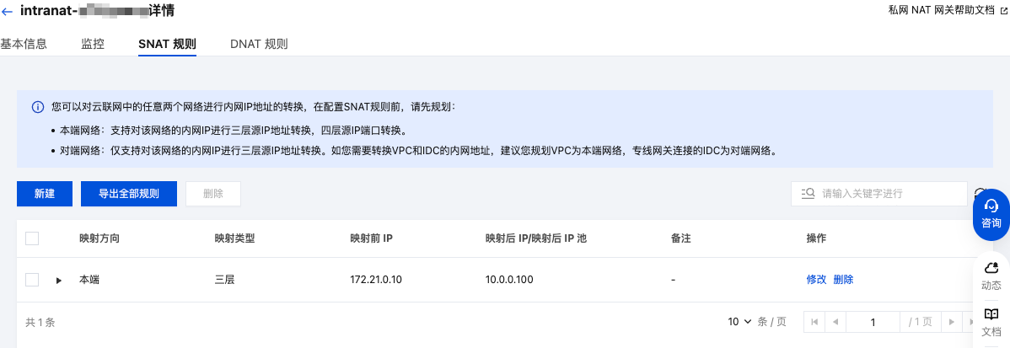Switch to the DNAT 规则 tab
This screenshot has height=348, width=1010.
pyautogui.click(x=259, y=44)
